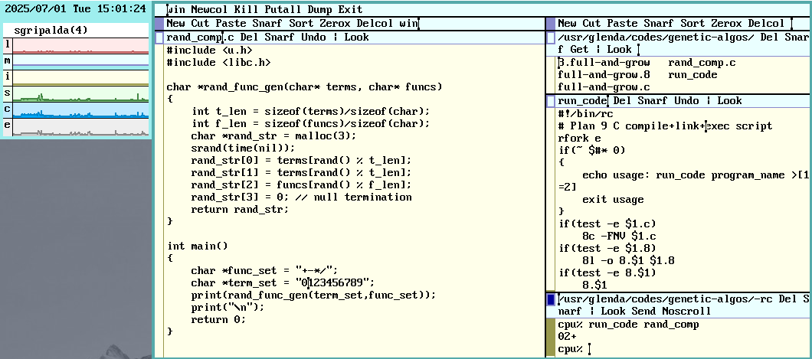Click Delcol in the right column tag
Screen dimensions: 812x359
pyautogui.click(x=767, y=23)
